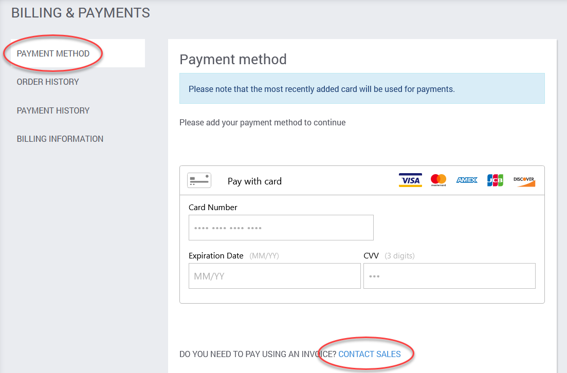Click the Mastercard logo
The height and width of the screenshot is (373, 567).
(438, 180)
